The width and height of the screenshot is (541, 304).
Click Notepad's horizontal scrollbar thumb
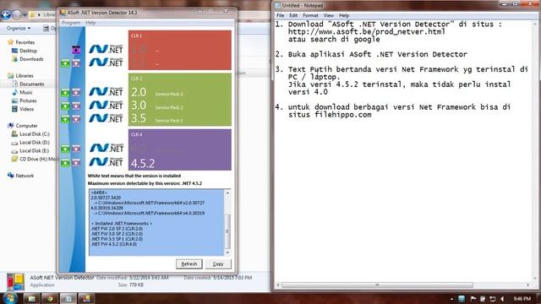pyautogui.click(x=377, y=285)
